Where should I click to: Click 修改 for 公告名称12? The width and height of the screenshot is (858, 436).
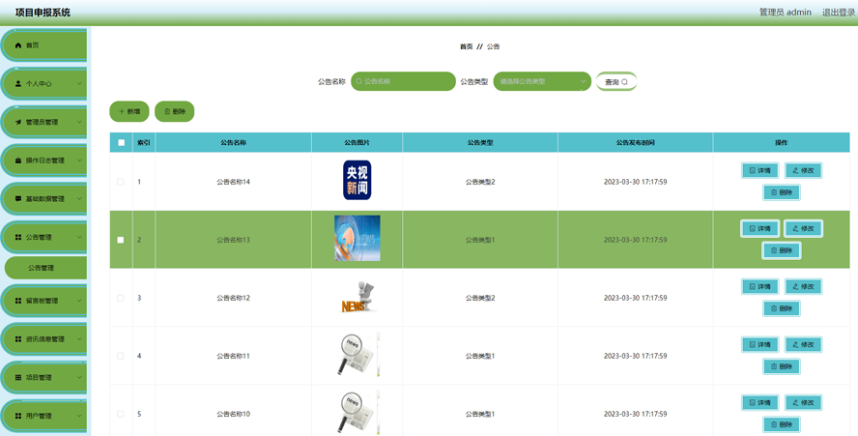pyautogui.click(x=803, y=286)
